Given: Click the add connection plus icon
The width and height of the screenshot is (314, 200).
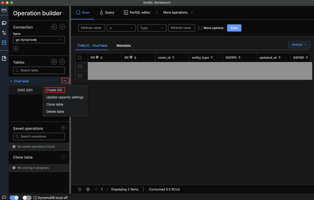Looking at the screenshot, I should pyautogui.click(x=62, y=27).
